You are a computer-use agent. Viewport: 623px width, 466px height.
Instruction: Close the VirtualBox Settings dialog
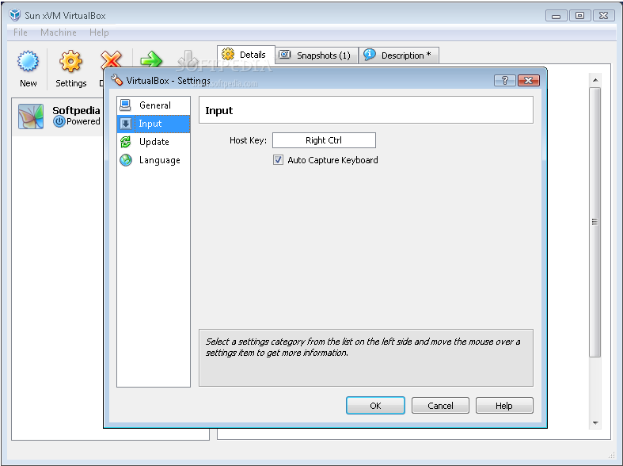[529, 81]
